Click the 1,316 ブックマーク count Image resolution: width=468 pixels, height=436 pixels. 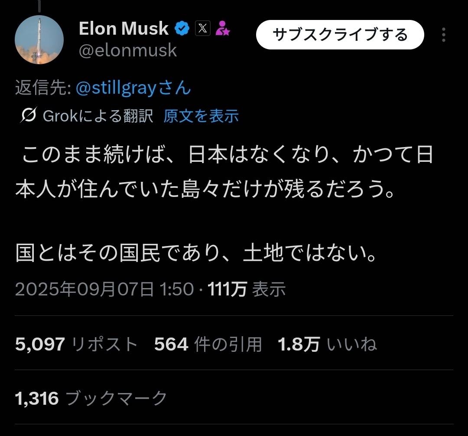pos(91,398)
